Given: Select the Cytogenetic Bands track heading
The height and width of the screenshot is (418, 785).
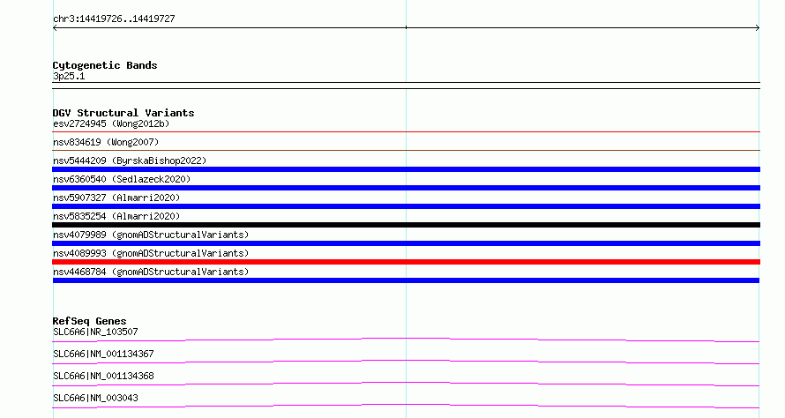Looking at the screenshot, I should pos(105,65).
